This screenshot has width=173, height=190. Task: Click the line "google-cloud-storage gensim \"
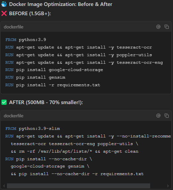(50, 166)
